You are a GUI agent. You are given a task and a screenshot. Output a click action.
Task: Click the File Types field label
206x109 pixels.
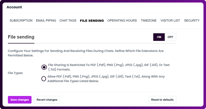tap(15, 73)
